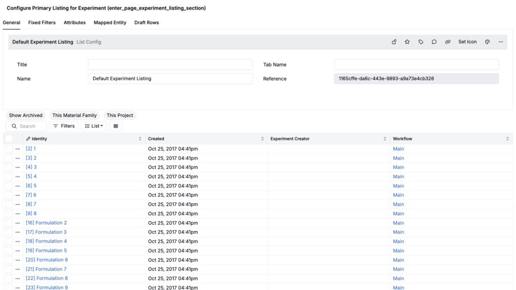Click the barcode columns icon
The height and width of the screenshot is (290, 516).
pos(116,126)
